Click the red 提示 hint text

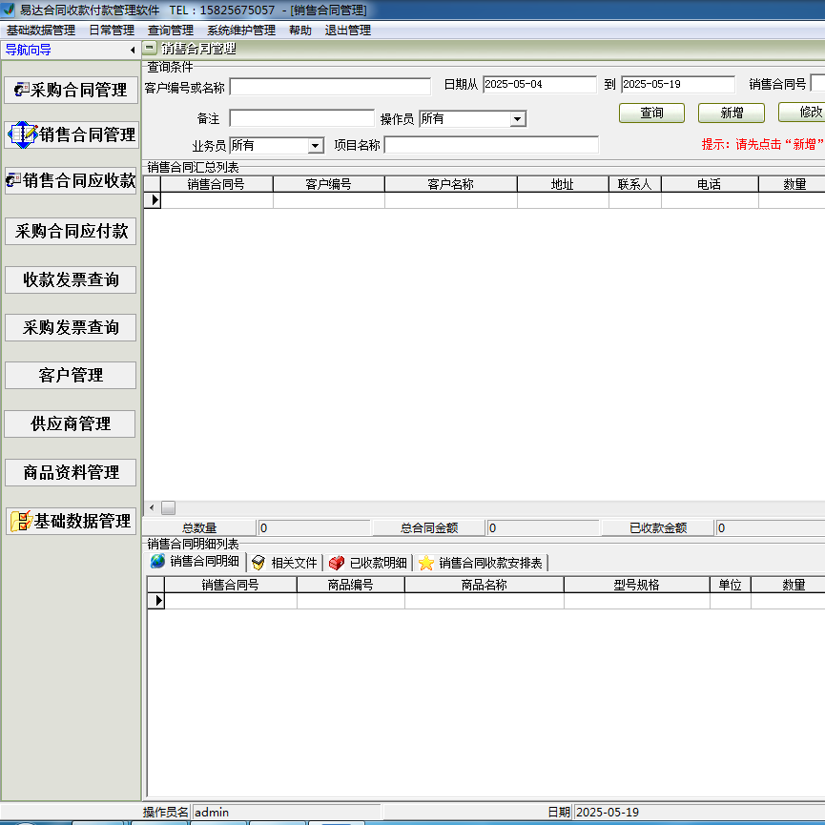coord(762,144)
